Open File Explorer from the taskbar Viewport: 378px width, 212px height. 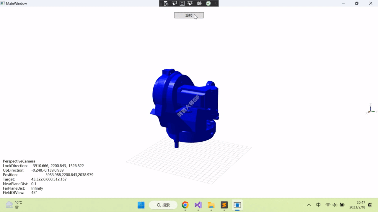[x=211, y=205]
